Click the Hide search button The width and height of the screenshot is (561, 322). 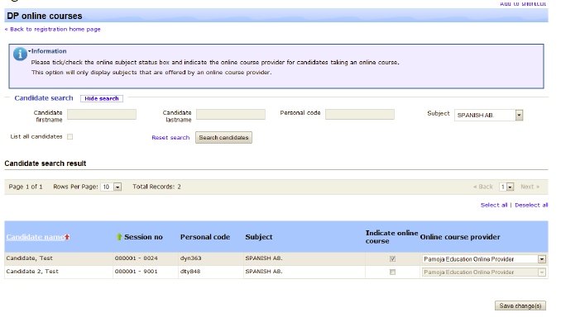[102, 98]
